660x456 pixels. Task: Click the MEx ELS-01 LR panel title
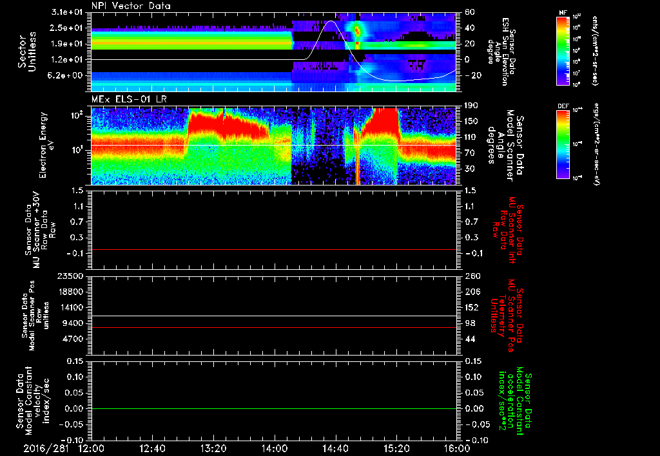[x=129, y=100]
